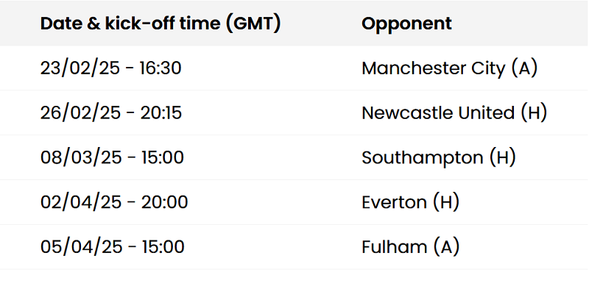The image size is (589, 283).
Task: Click the 20:15 kick-off time
Action: (x=161, y=112)
